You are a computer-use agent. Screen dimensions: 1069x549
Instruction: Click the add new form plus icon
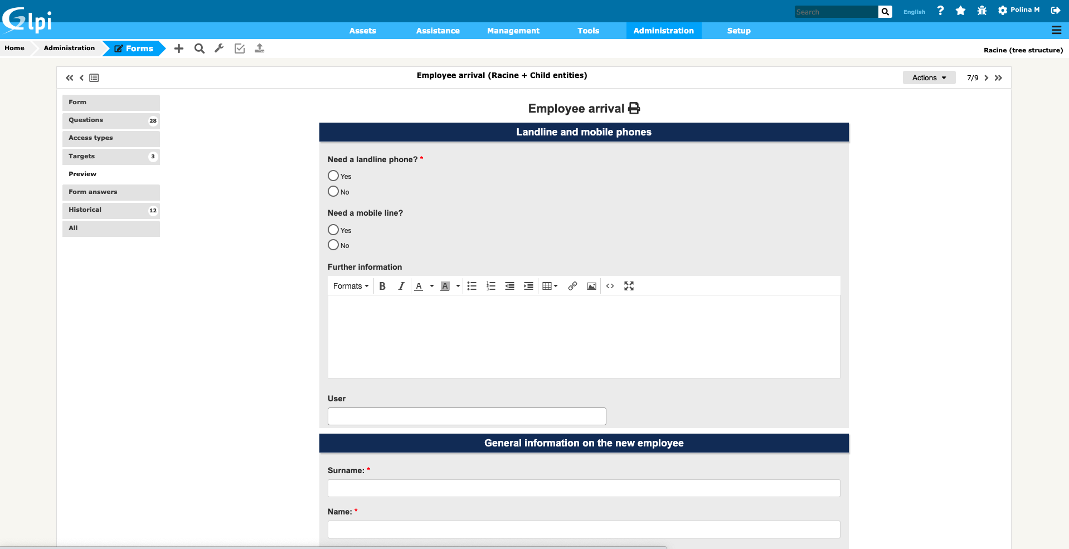point(178,48)
